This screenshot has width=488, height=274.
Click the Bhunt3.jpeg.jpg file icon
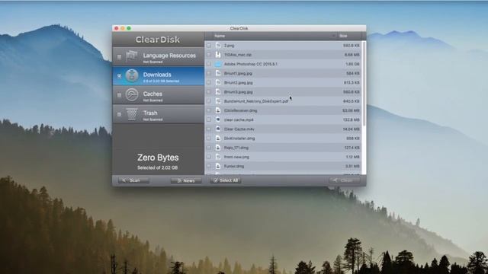click(x=218, y=92)
